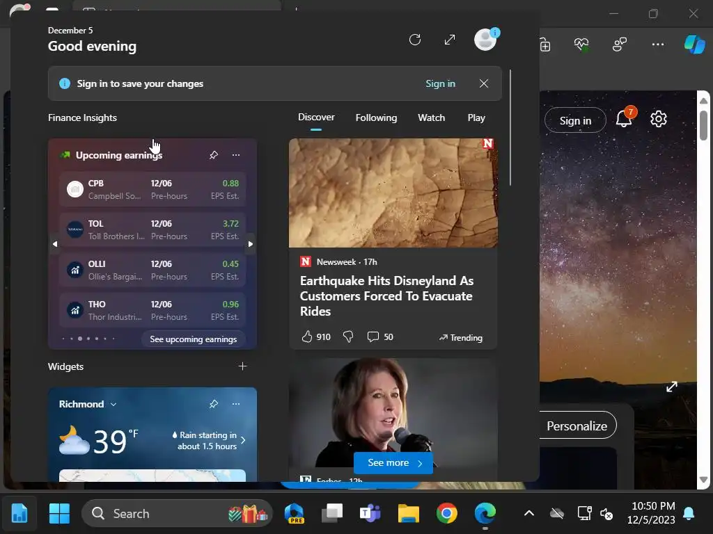Open more options for Upcoming earnings widget
This screenshot has height=534, width=713.
pyautogui.click(x=236, y=155)
